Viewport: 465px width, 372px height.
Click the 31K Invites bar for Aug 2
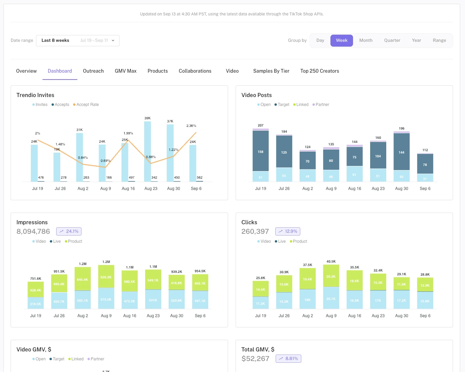tap(79, 157)
